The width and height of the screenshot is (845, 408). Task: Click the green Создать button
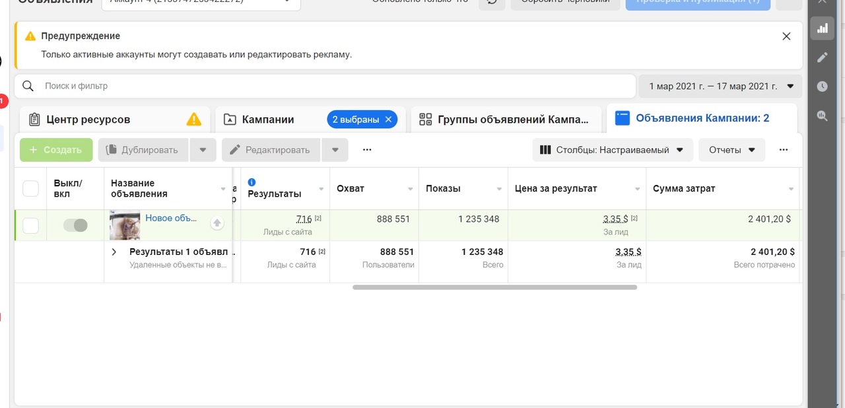55,150
